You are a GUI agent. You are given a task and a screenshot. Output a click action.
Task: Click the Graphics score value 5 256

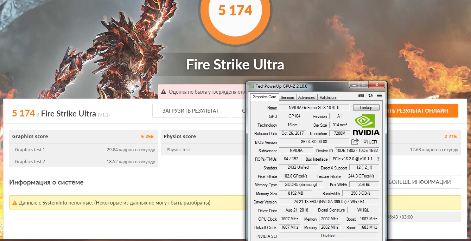tap(147, 136)
